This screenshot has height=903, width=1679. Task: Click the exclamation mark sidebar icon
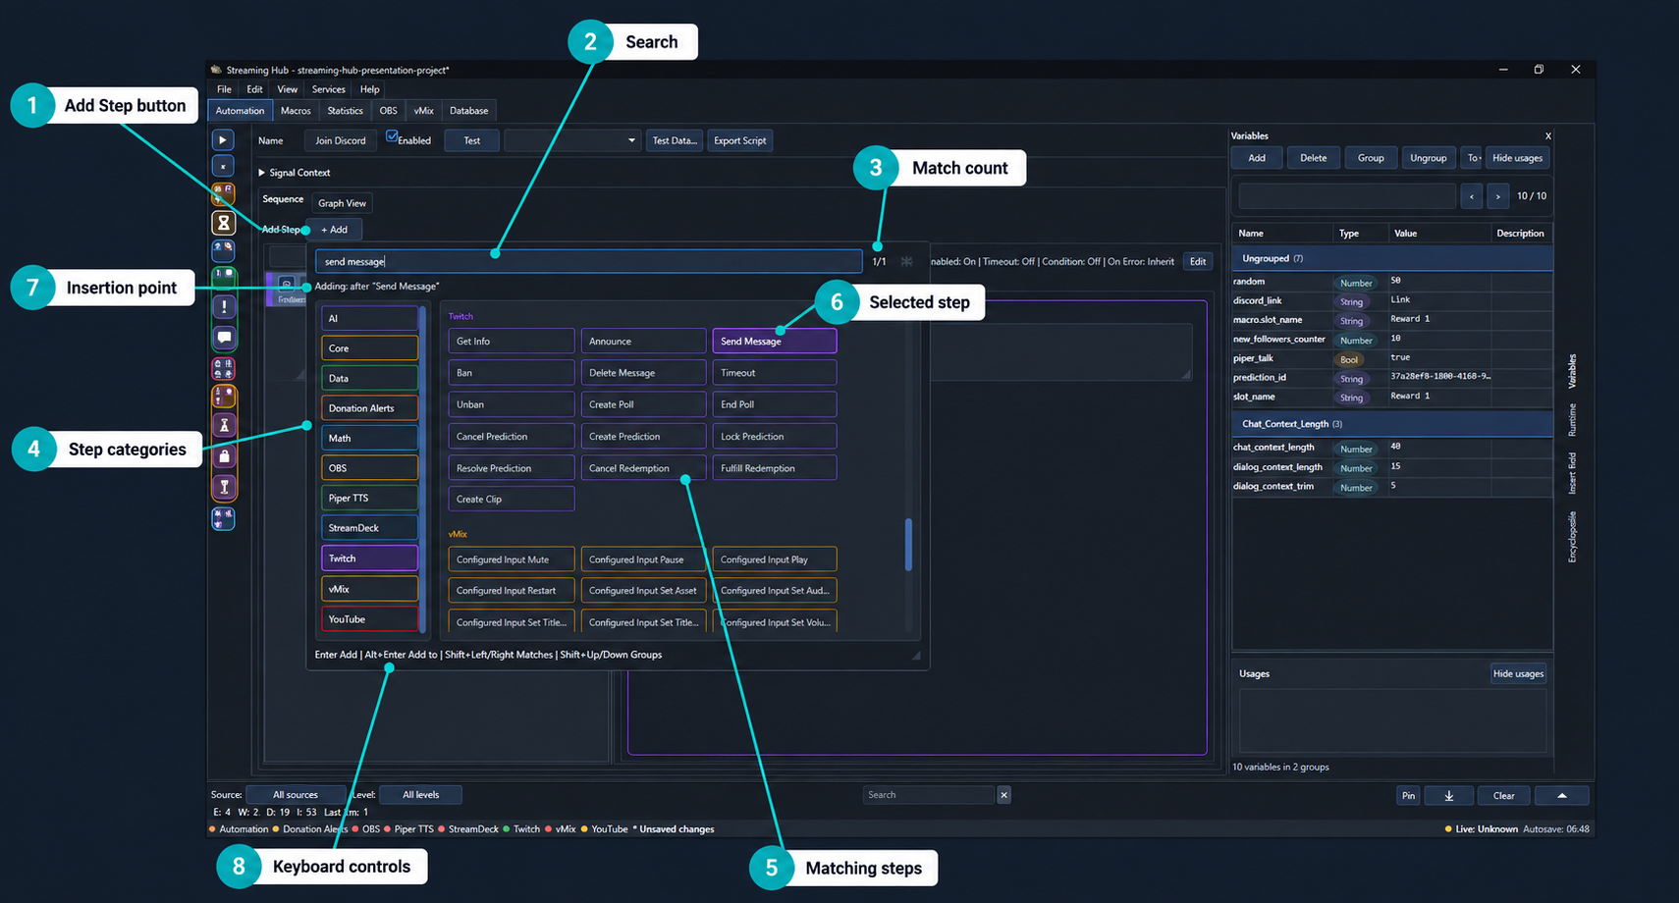[x=224, y=307]
